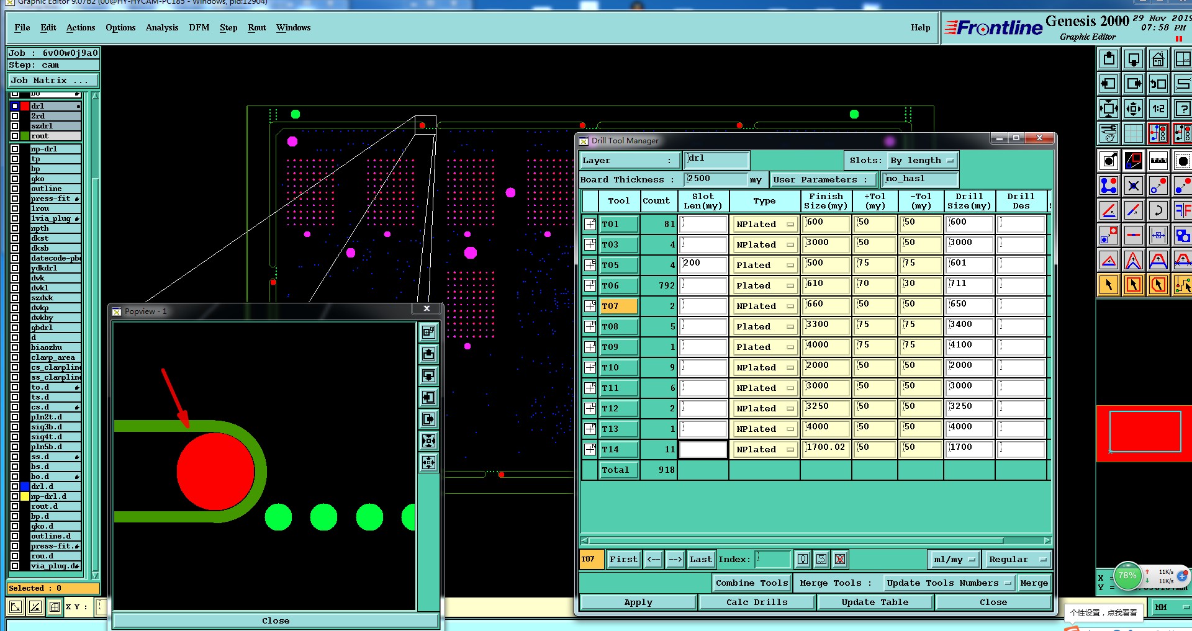Expand the T06 tool row

590,285
